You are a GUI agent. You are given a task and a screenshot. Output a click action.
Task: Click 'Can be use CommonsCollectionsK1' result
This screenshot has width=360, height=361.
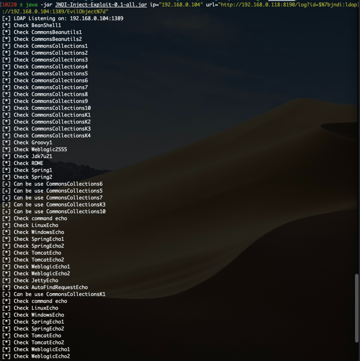[54, 294]
